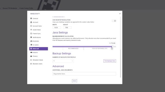Click the Keybinds keyboard icon
Image resolution: width=165 pixels, height=92 pixels.
[x=31, y=41]
